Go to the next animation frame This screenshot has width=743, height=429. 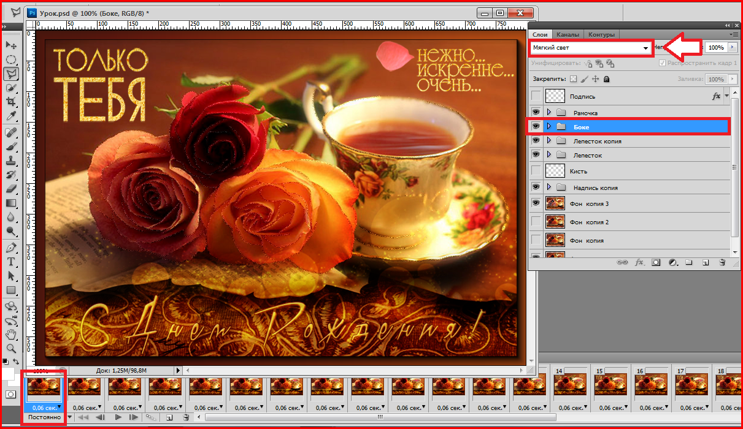(x=134, y=417)
